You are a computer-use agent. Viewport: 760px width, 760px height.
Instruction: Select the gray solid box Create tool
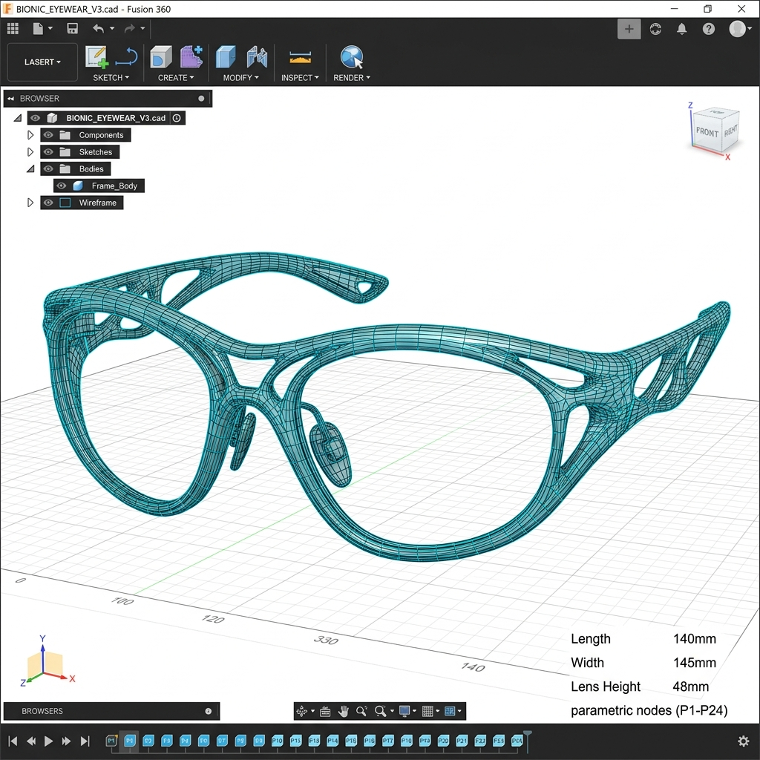pyautogui.click(x=161, y=57)
